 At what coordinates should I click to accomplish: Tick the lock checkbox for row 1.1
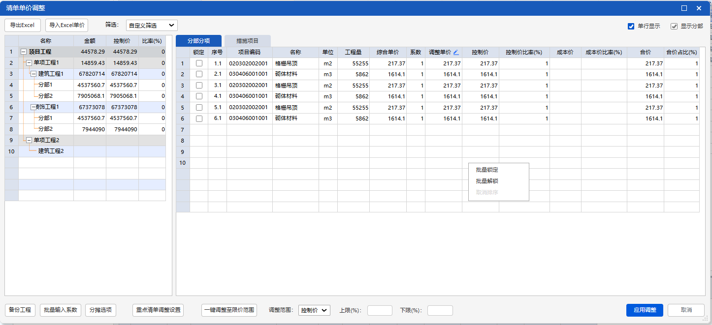pyautogui.click(x=199, y=63)
